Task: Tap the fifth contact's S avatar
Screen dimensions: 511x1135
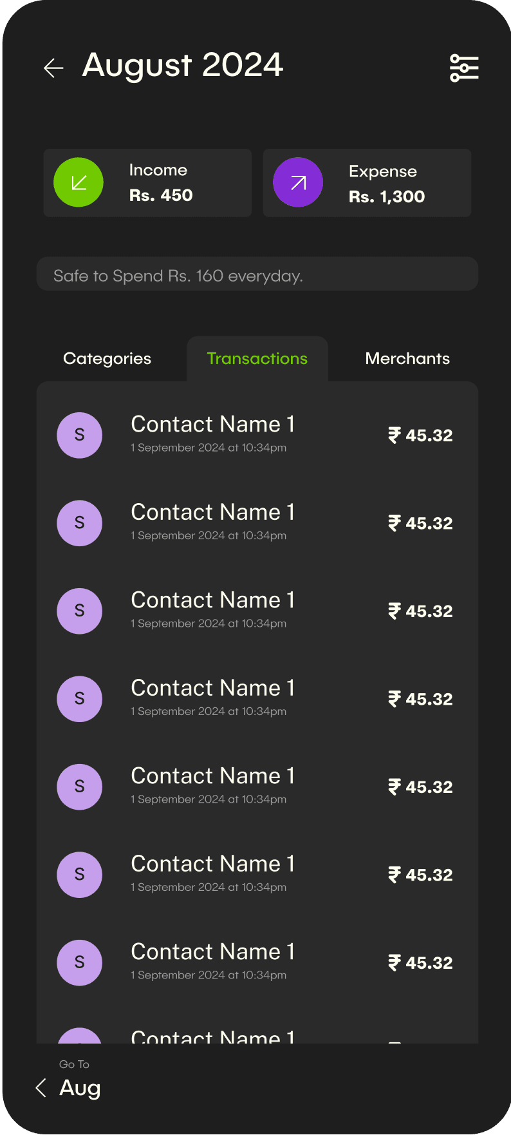Action: tap(80, 787)
